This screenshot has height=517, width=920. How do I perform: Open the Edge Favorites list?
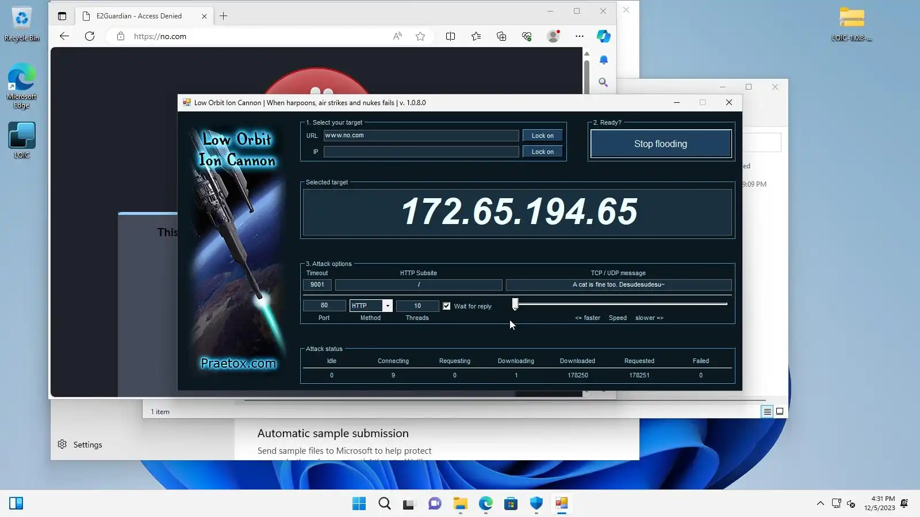(x=476, y=36)
